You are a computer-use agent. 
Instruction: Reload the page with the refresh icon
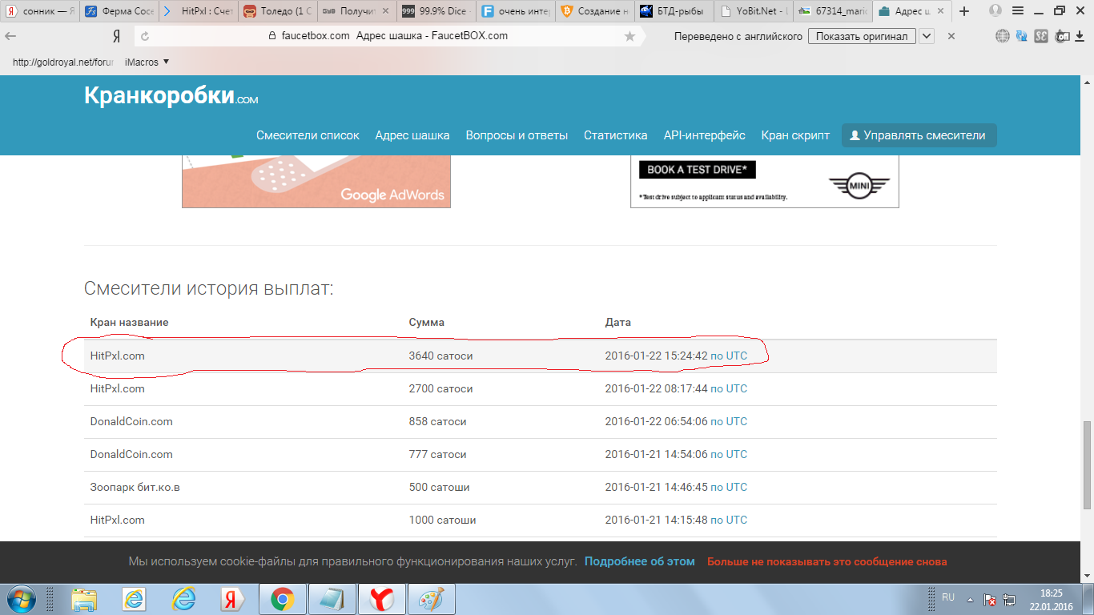145,36
